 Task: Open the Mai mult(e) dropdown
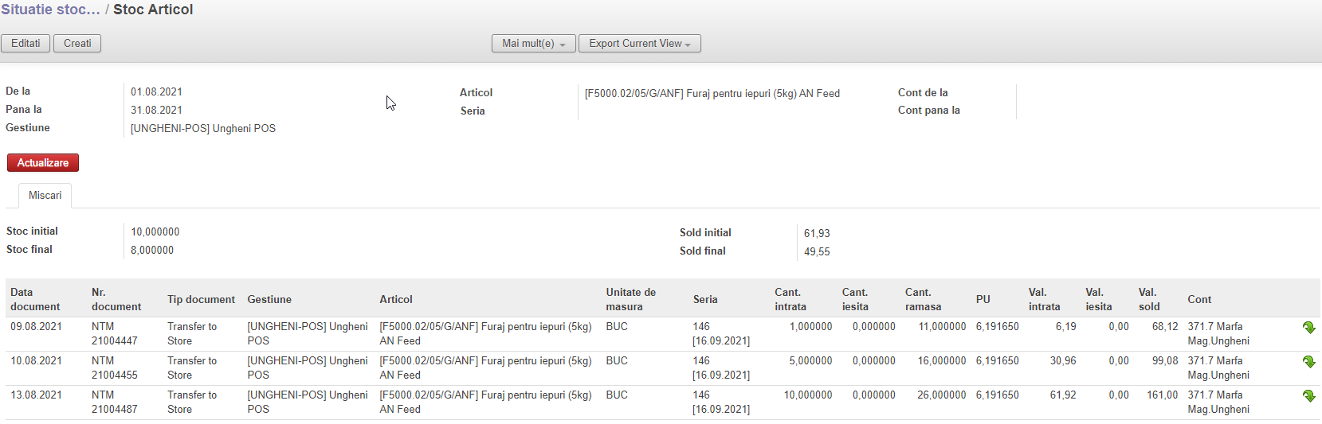(x=533, y=44)
